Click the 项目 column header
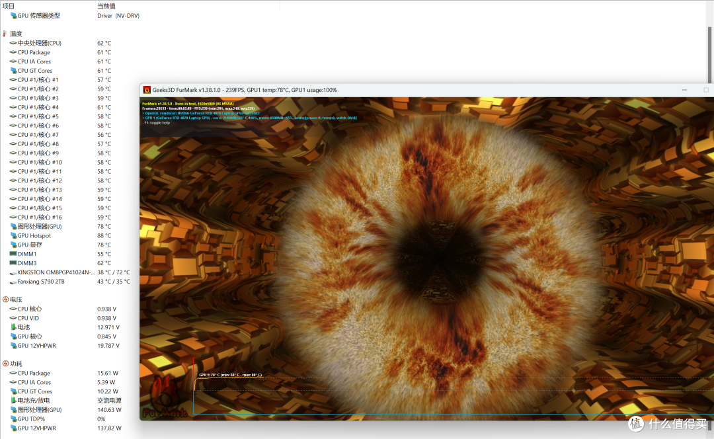Viewport: 714px width, 439px height. tap(9, 5)
